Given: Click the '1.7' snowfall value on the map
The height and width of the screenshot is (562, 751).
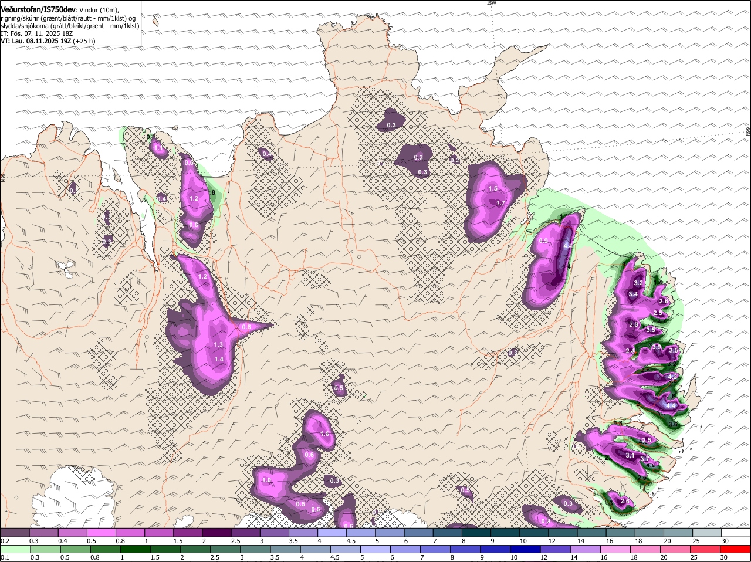Looking at the screenshot, I should click(x=500, y=204).
